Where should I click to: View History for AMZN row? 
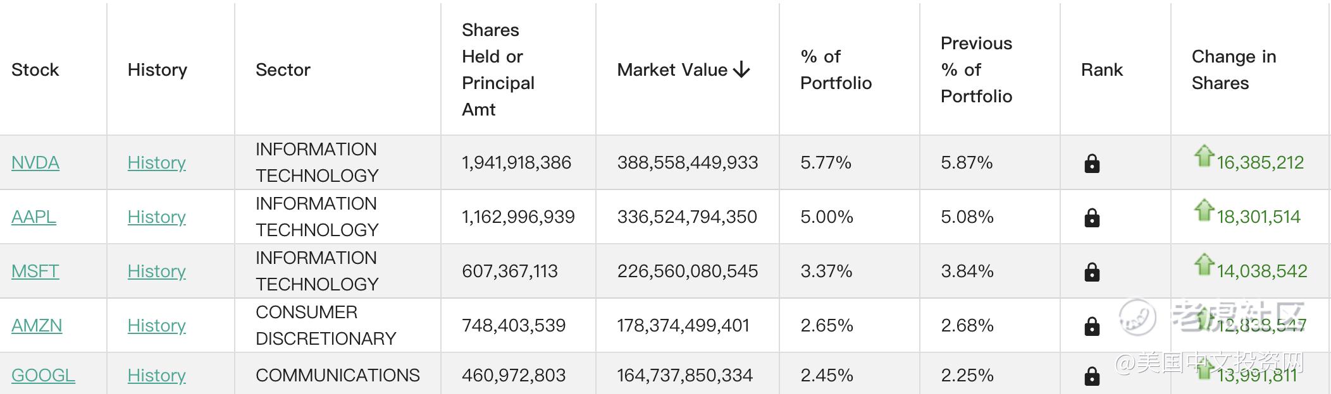157,326
